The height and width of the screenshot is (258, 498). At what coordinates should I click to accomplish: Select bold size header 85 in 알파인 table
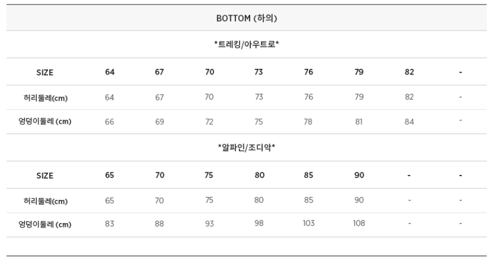coord(309,175)
